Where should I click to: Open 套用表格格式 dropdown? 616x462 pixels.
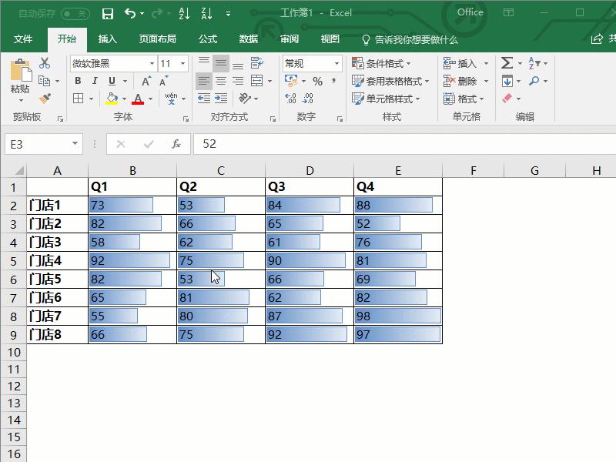pyautogui.click(x=390, y=82)
